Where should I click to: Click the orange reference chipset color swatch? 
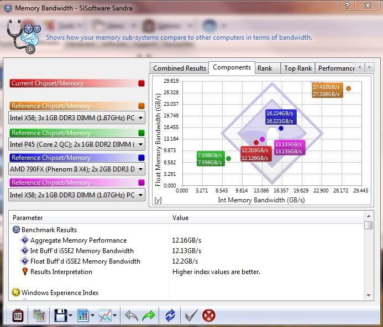(x=141, y=106)
